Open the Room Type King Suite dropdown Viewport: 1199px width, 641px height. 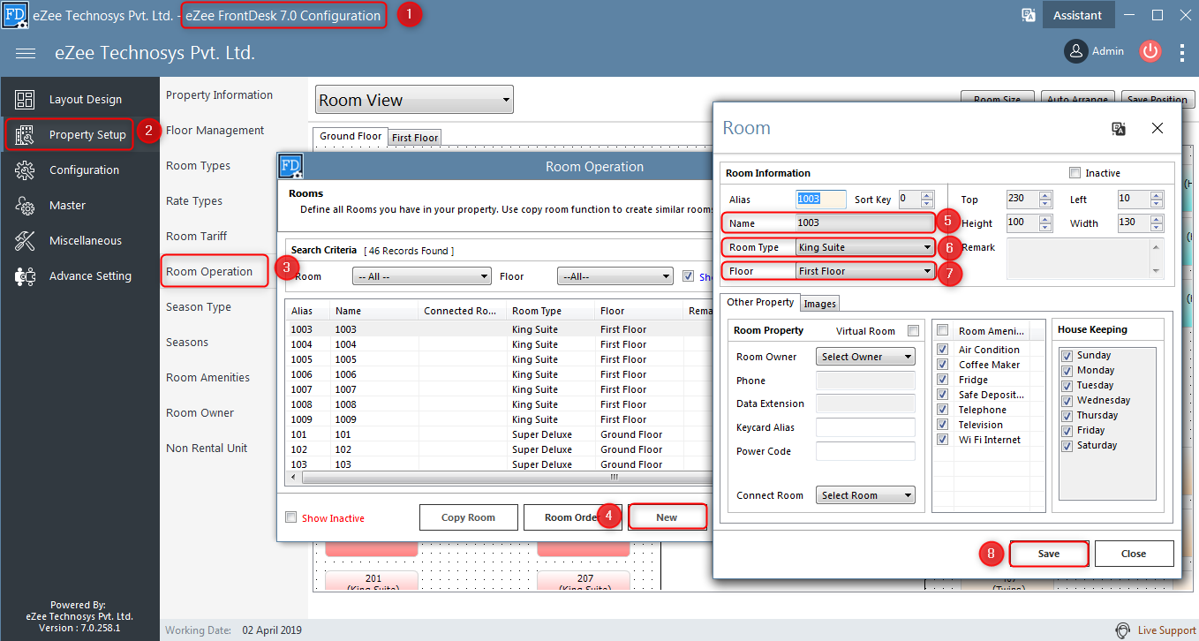pyautogui.click(x=864, y=247)
